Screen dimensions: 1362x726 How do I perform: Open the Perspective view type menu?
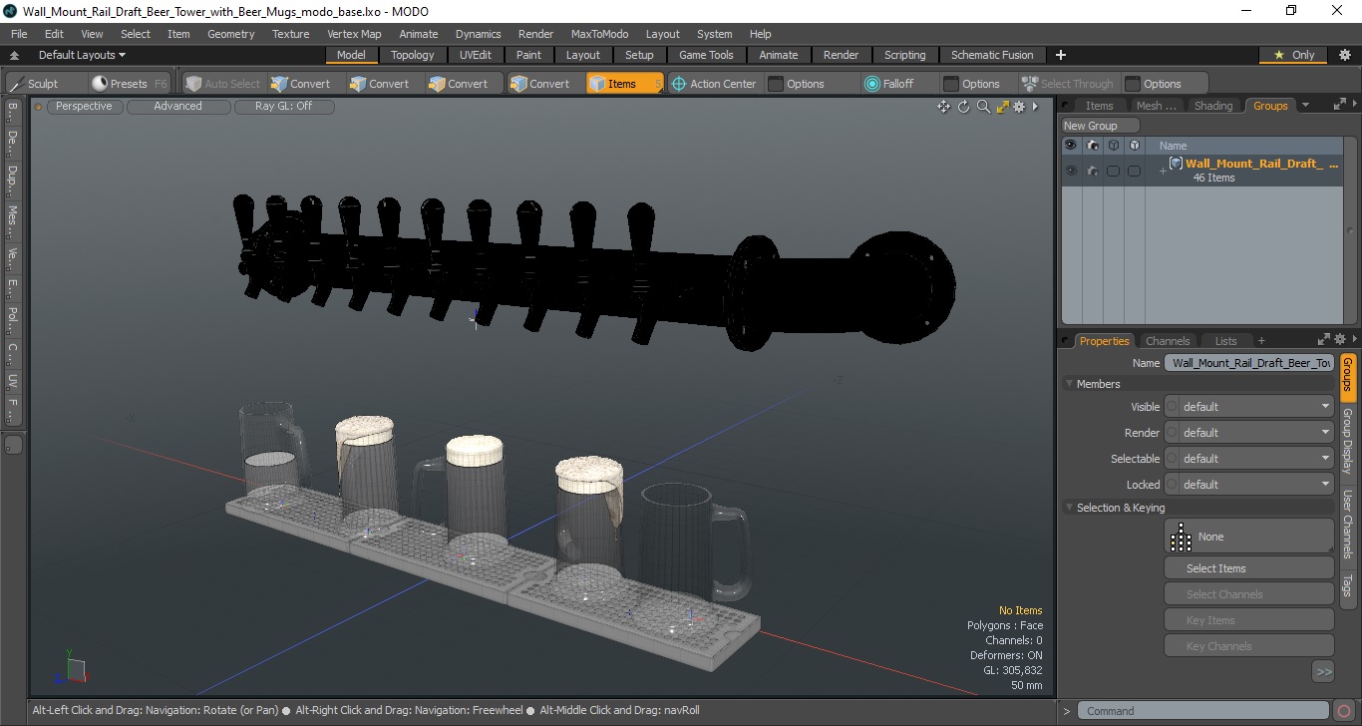tap(84, 107)
